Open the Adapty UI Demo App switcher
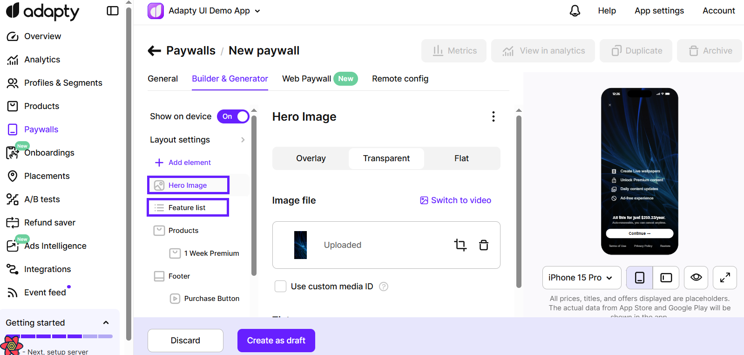The image size is (744, 355). pos(204,11)
